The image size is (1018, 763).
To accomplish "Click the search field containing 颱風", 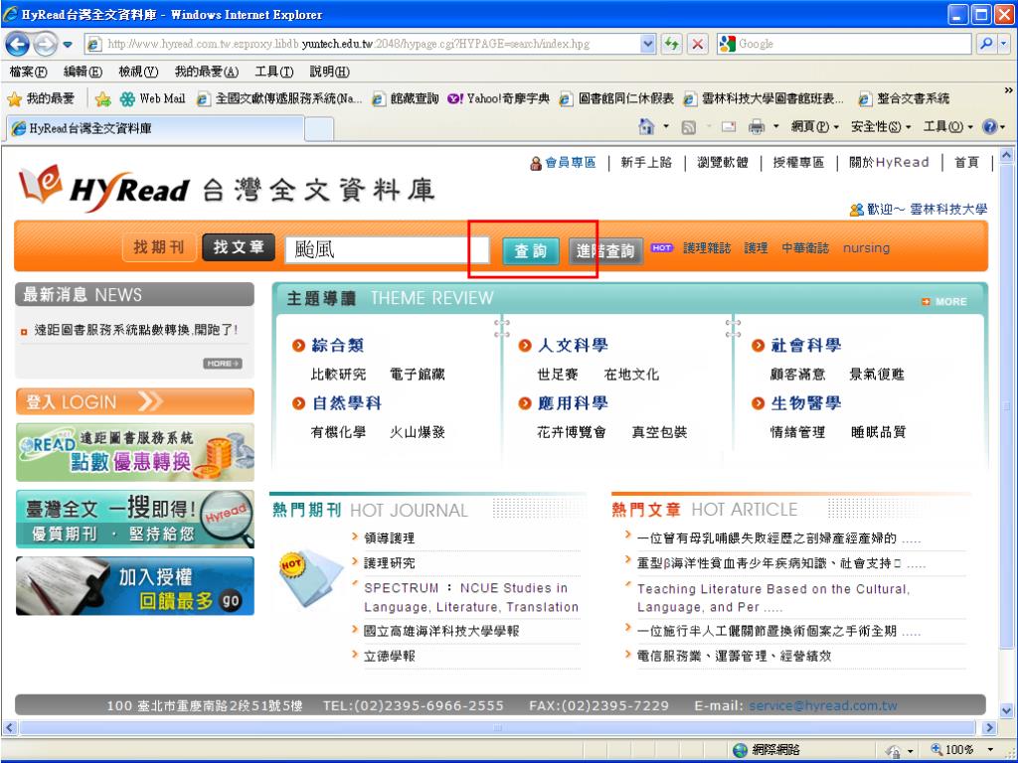I will 387,249.
